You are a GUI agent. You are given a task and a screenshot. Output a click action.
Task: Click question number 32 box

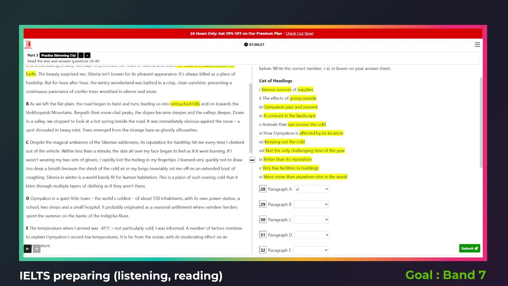click(x=263, y=250)
